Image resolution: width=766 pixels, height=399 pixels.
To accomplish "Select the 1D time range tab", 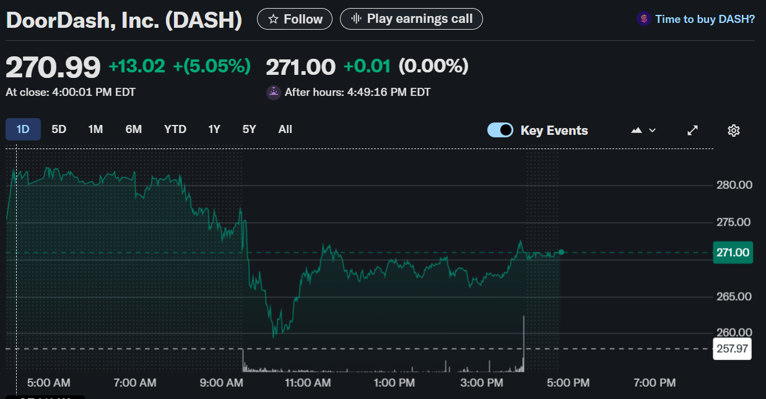I will (x=23, y=129).
